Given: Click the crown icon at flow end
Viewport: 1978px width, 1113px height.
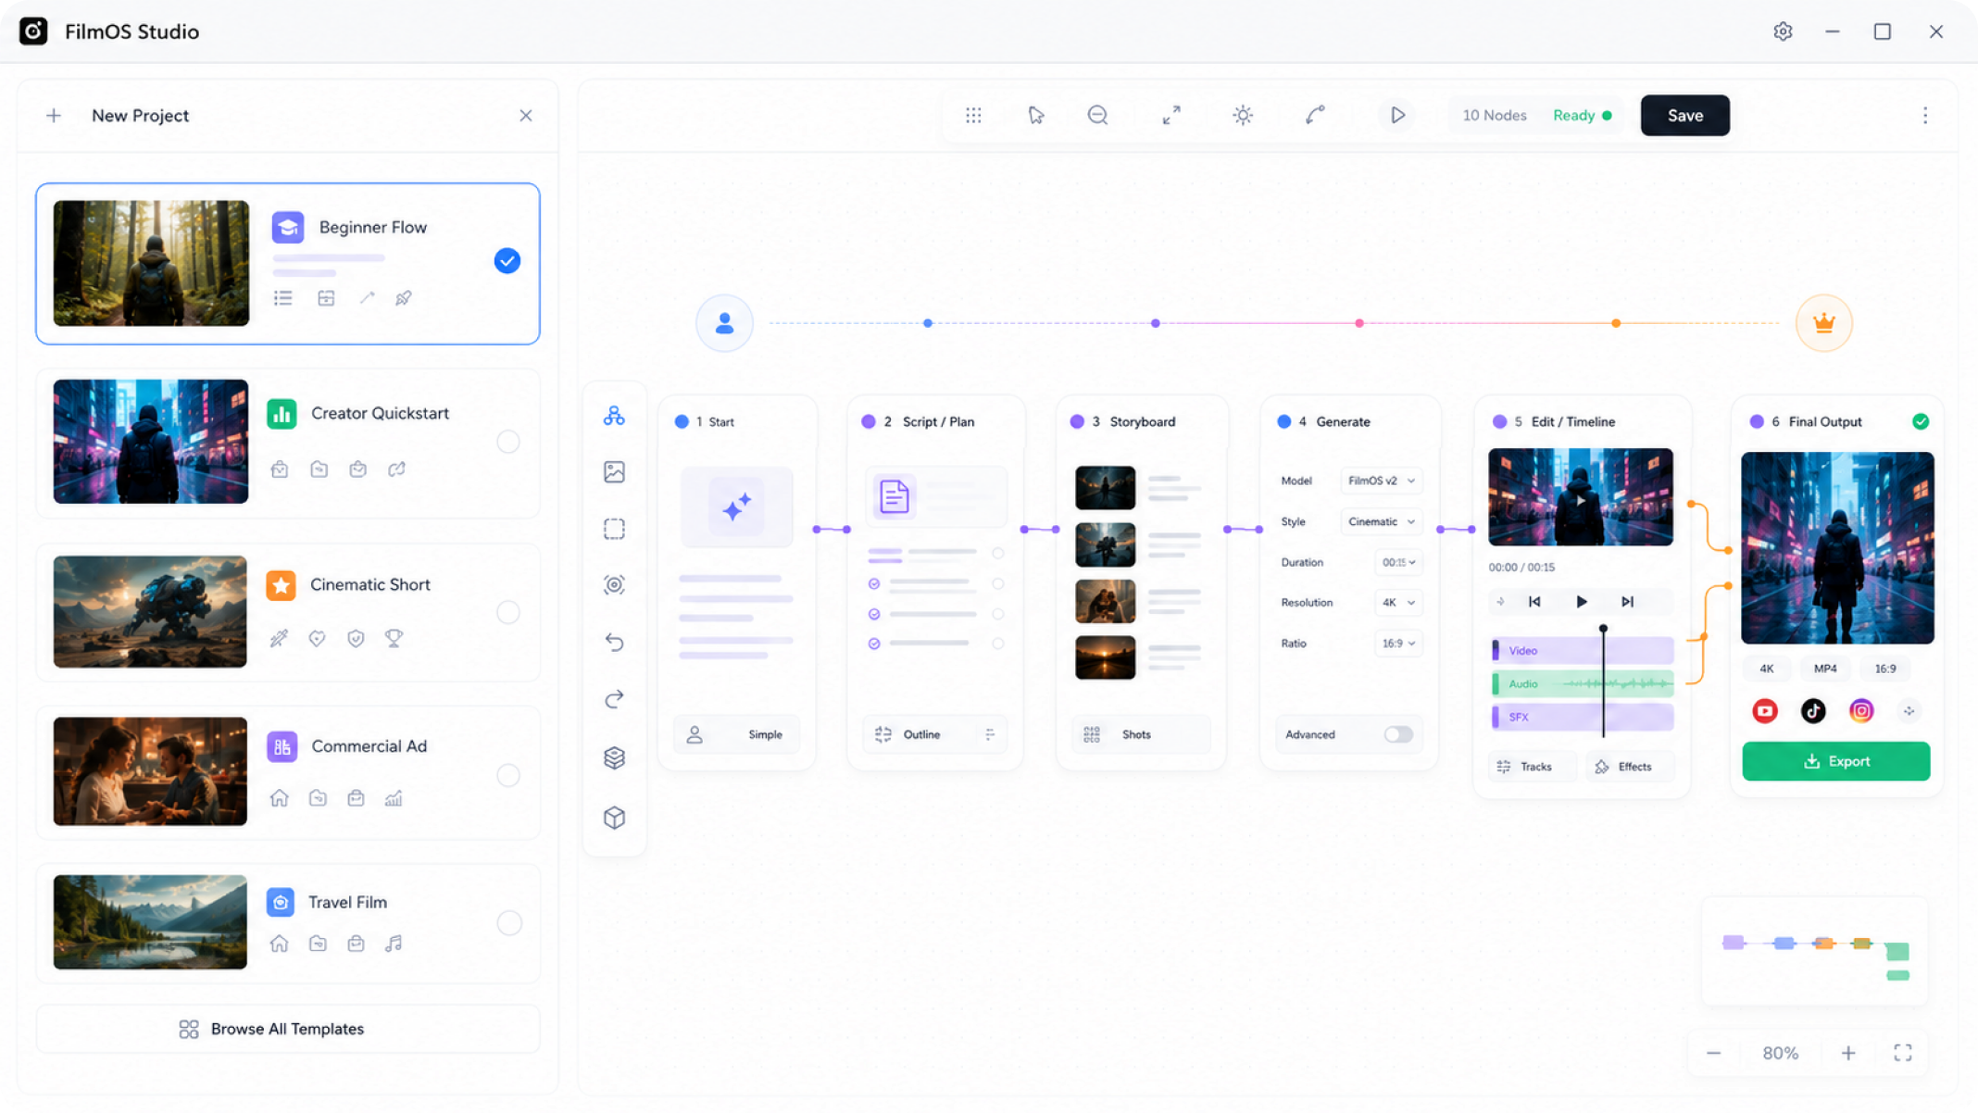Looking at the screenshot, I should click(x=1823, y=323).
